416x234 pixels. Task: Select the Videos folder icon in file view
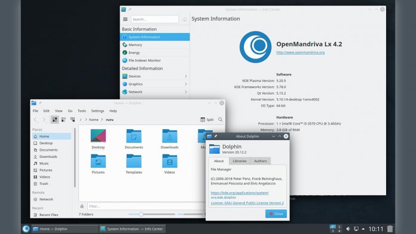tap(170, 161)
